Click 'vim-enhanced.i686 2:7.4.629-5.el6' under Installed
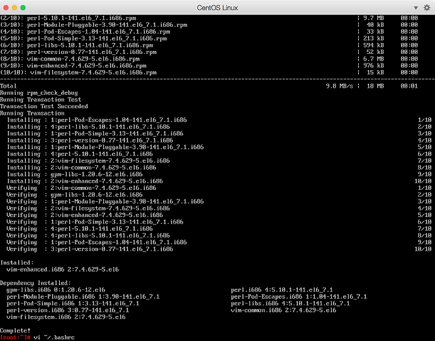Screen dimensions: 435x341 63,270
